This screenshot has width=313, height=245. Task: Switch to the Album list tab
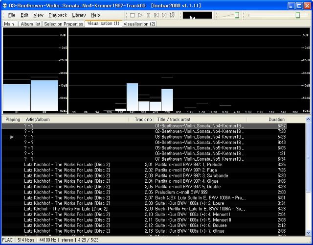pos(30,24)
